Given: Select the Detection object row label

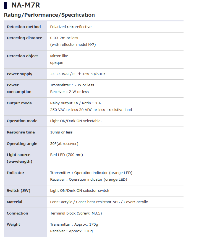Looking at the screenshot, I should pos(22,56).
